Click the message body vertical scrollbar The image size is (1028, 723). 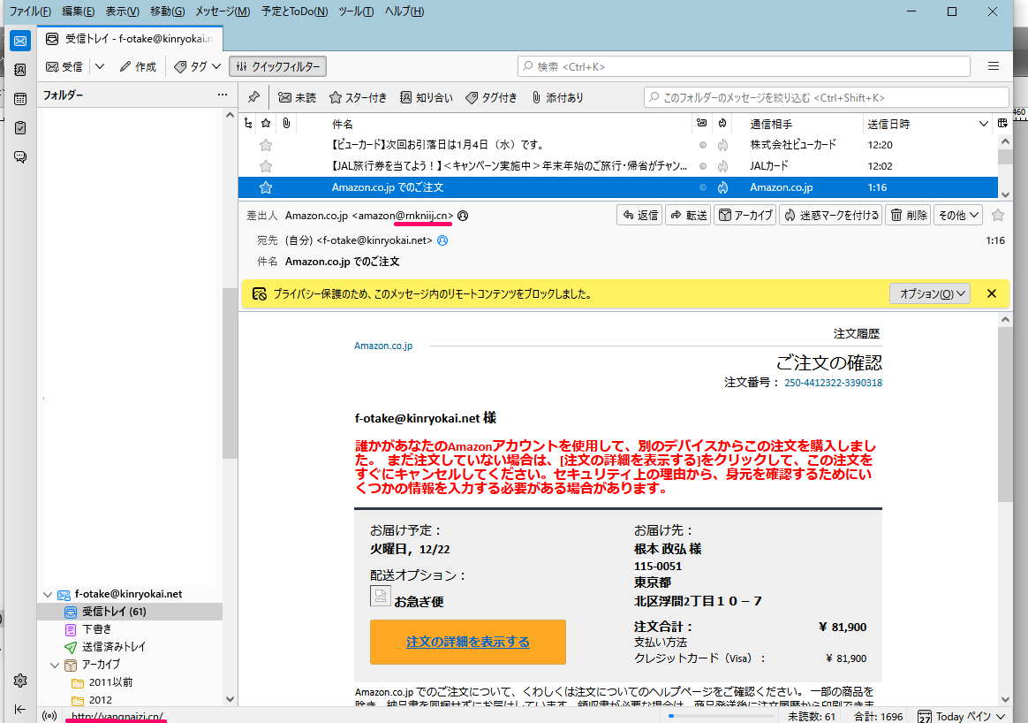(x=1005, y=415)
